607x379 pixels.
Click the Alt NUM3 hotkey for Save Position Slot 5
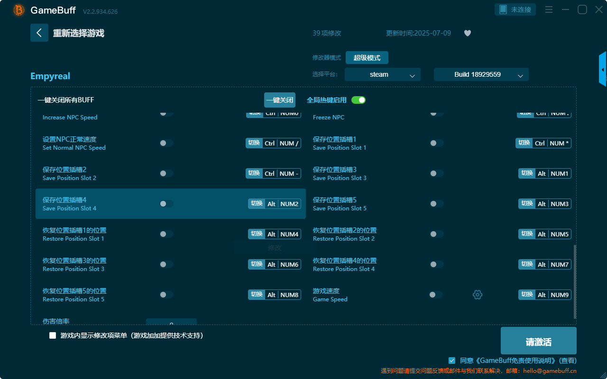tap(543, 203)
